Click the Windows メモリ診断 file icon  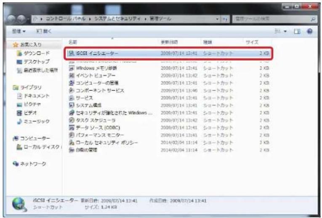[71, 68]
